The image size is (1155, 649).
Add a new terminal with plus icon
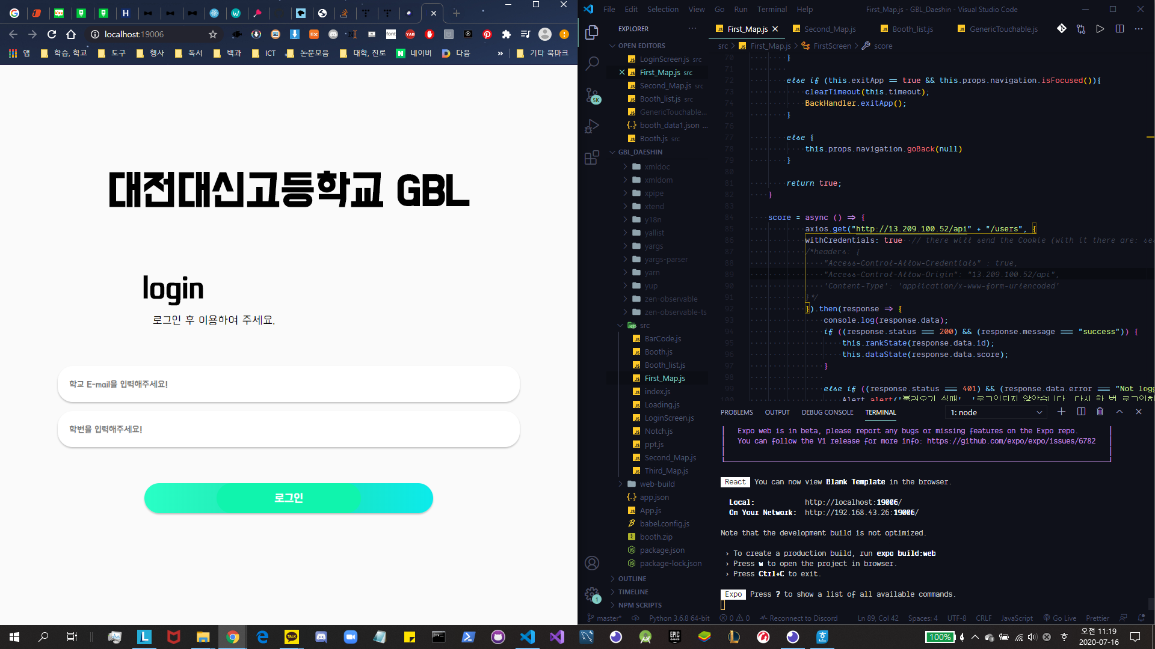(x=1061, y=412)
